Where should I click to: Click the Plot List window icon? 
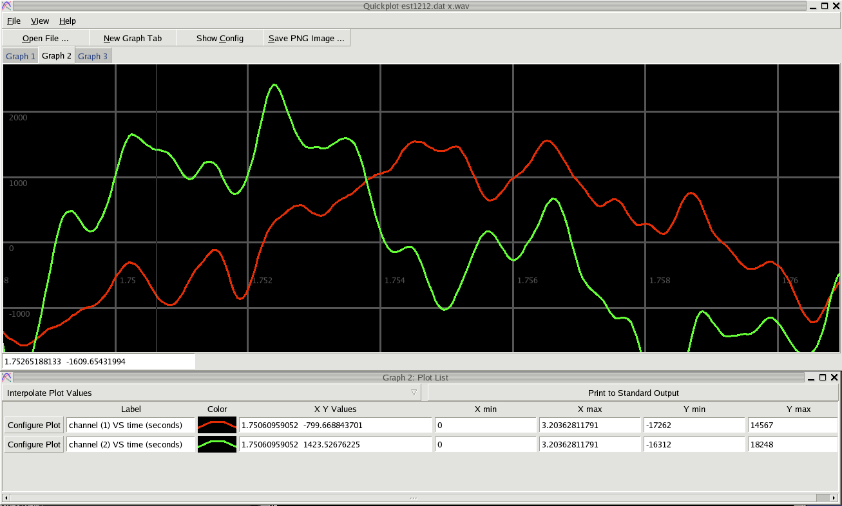pyautogui.click(x=6, y=377)
